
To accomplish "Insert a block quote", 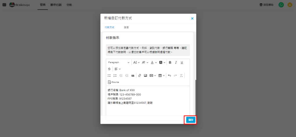I will click(x=133, y=76).
